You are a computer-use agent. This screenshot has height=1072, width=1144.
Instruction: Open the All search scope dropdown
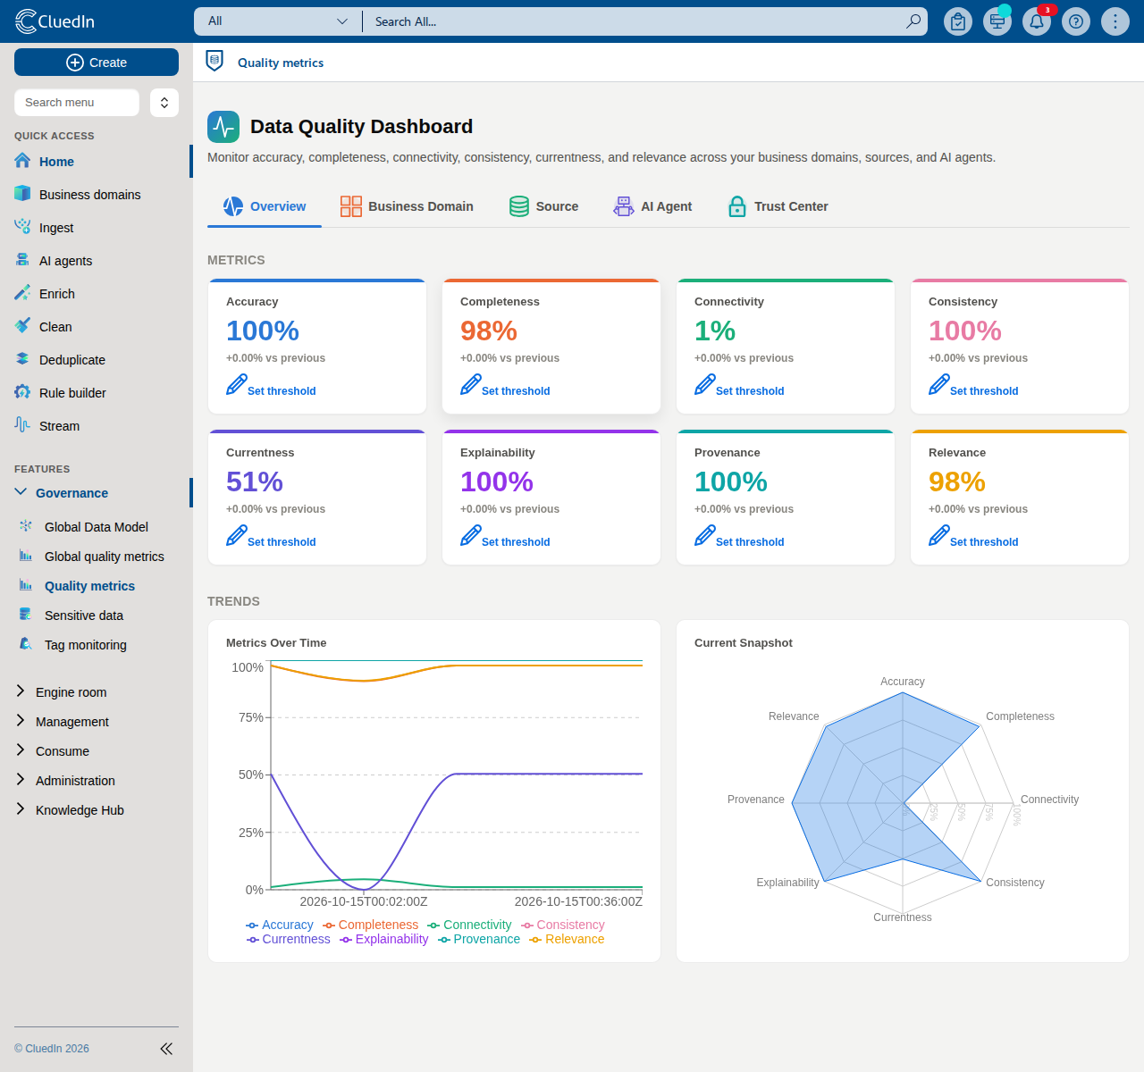(277, 21)
